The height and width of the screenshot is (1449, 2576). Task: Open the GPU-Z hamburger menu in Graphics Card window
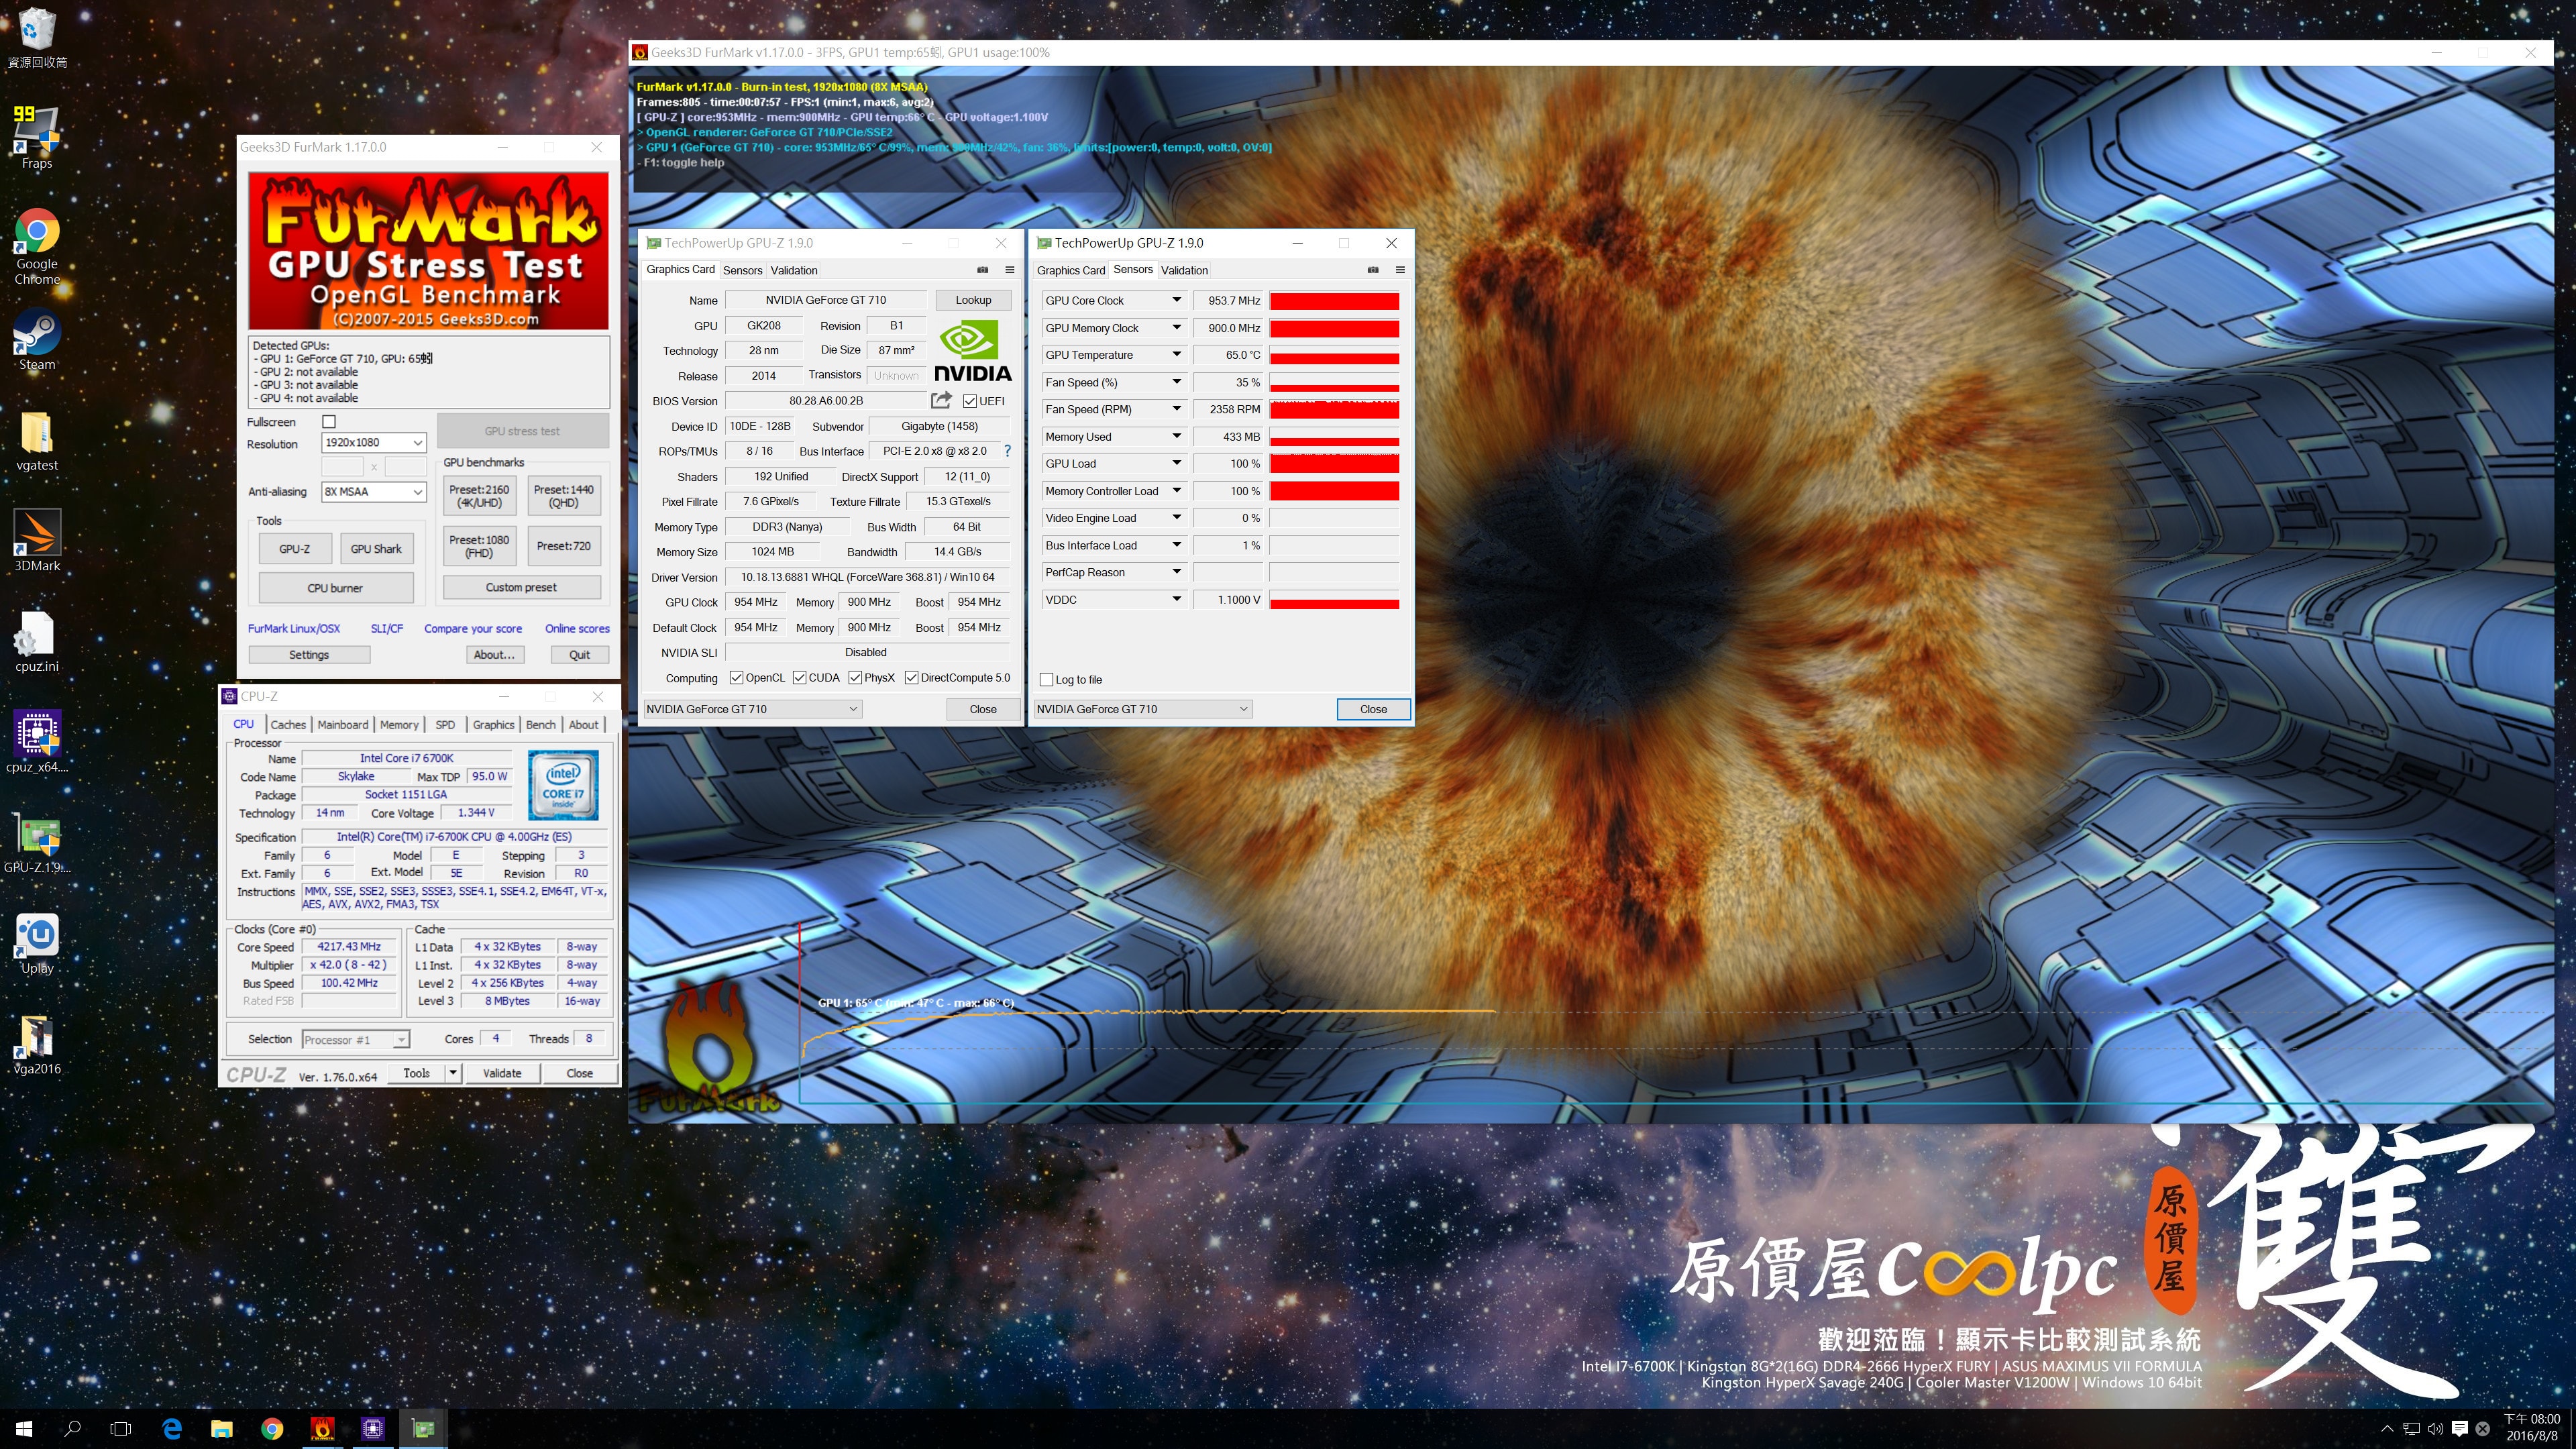[x=1009, y=270]
